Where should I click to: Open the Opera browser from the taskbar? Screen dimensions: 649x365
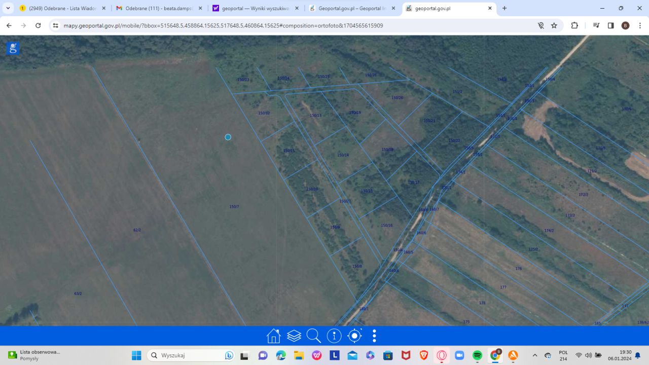(x=442, y=355)
